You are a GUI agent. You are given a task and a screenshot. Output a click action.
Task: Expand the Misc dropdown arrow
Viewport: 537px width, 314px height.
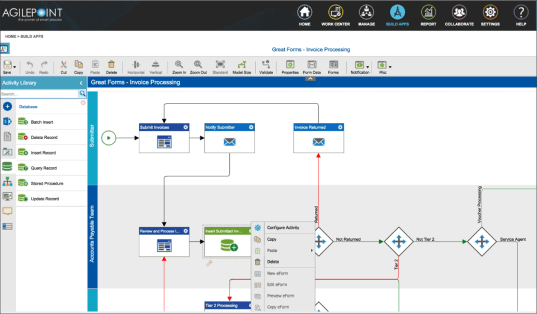(390, 67)
